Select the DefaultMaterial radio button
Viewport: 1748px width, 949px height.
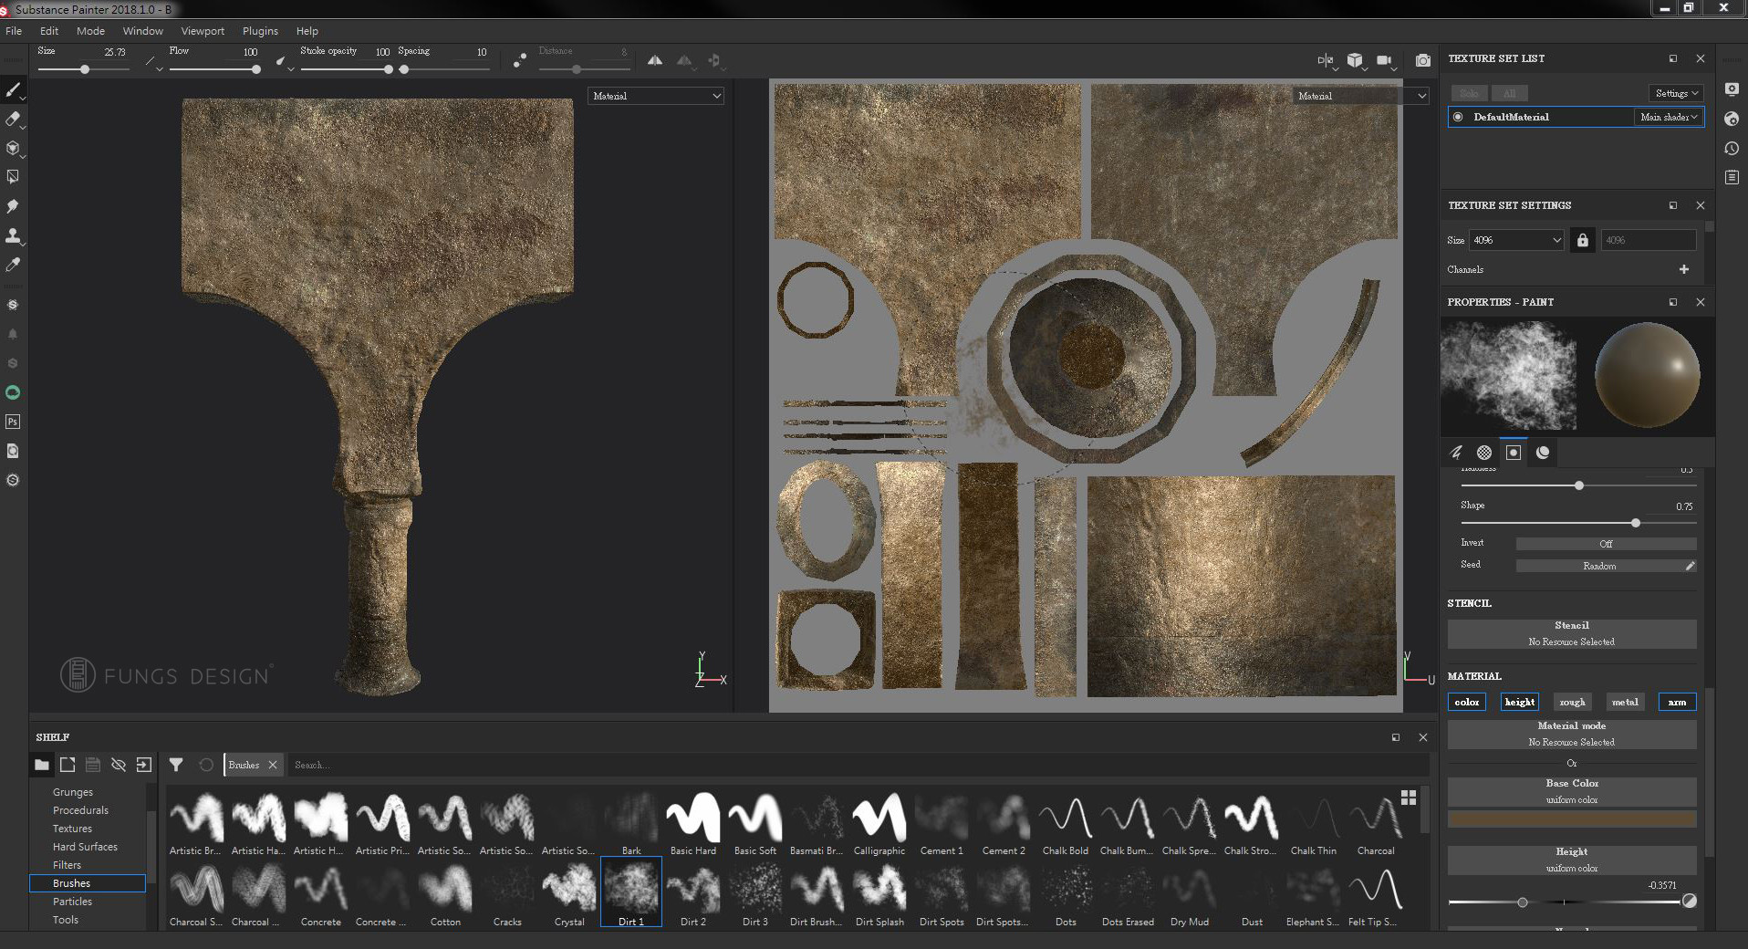(x=1458, y=117)
